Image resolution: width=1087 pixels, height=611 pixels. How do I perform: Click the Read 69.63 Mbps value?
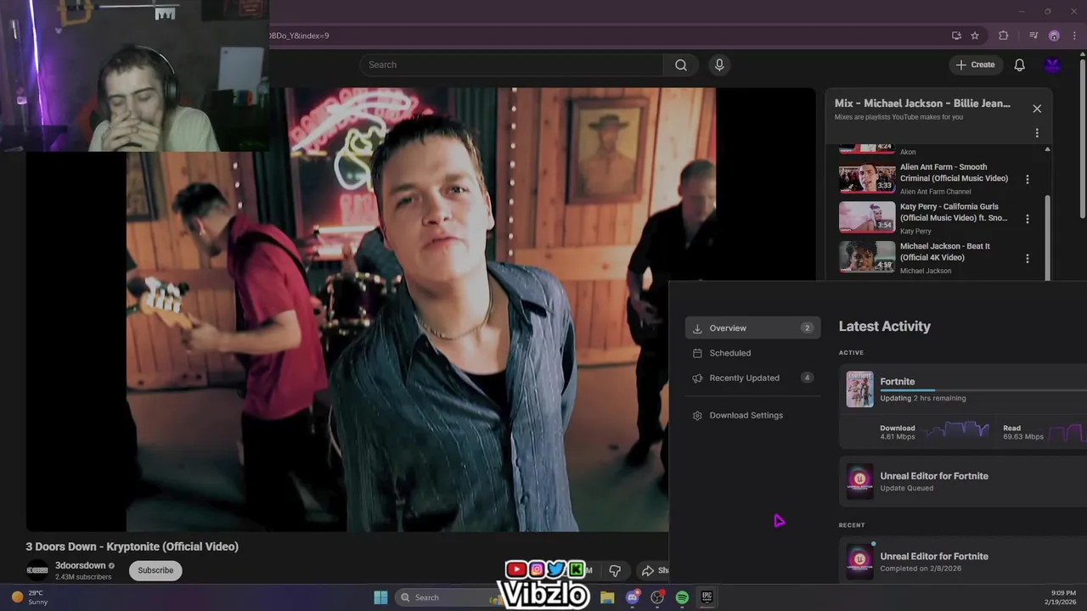tap(1023, 437)
